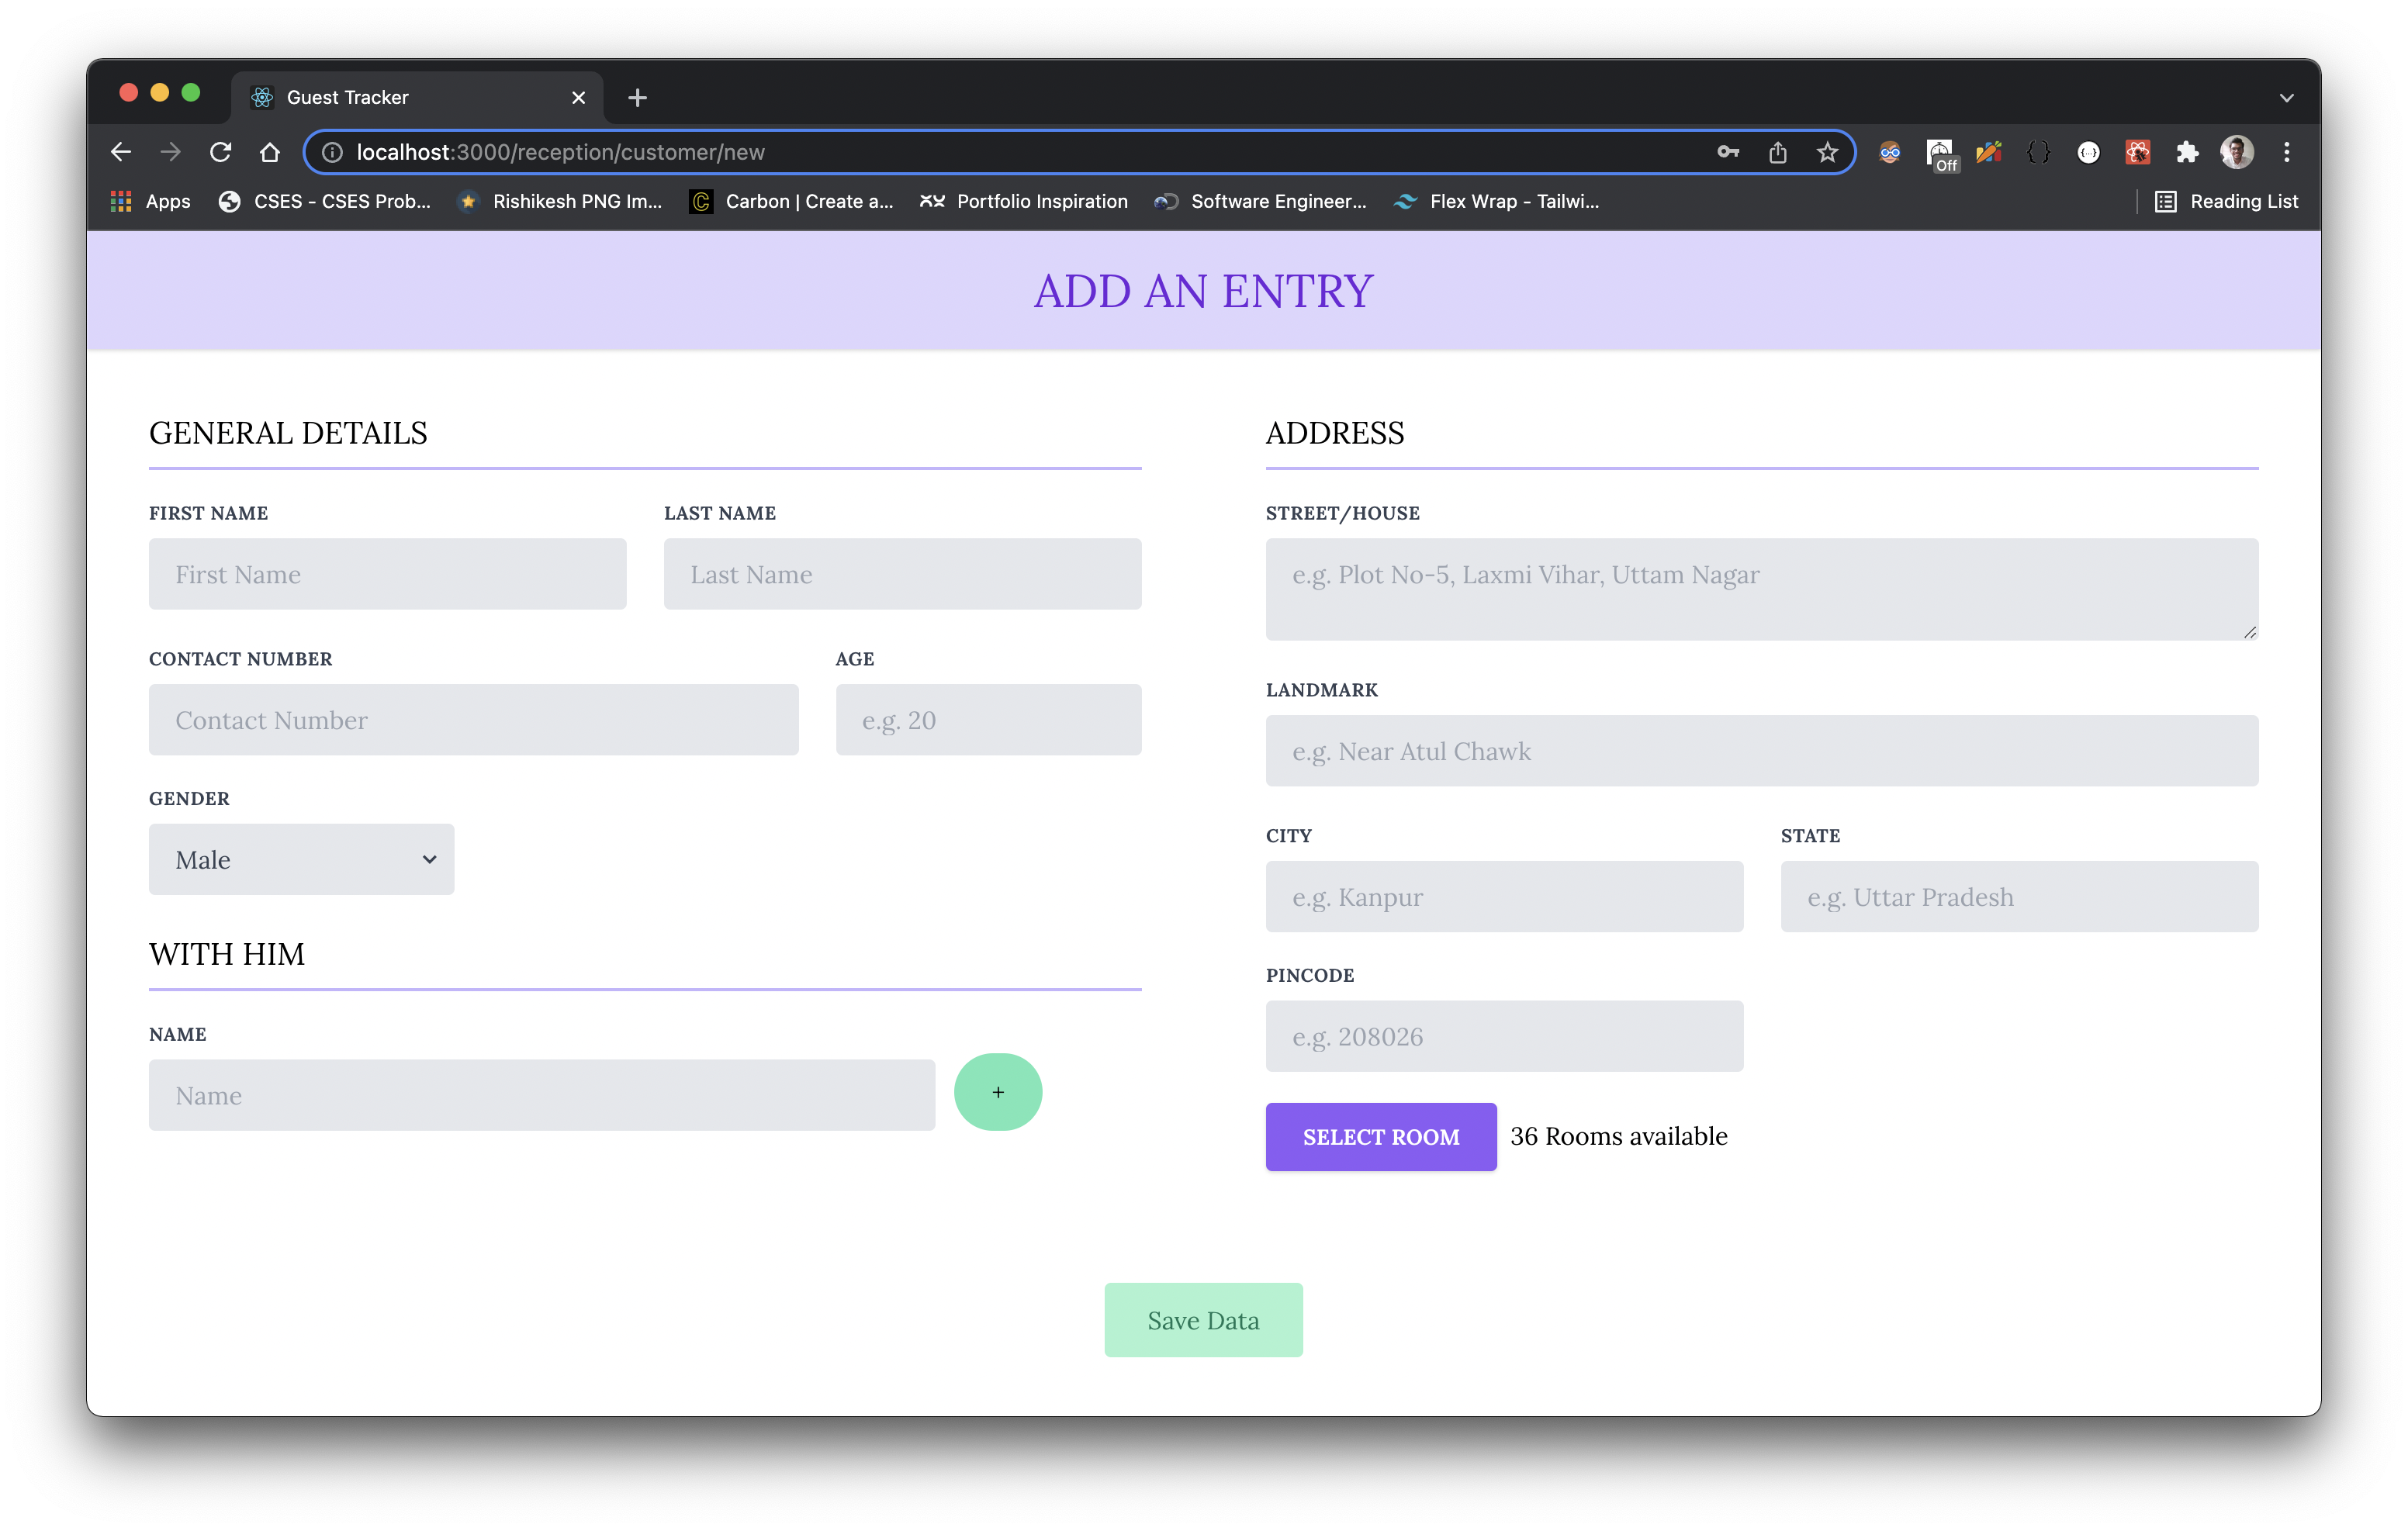Close the Guest Tracker tab

tap(578, 97)
